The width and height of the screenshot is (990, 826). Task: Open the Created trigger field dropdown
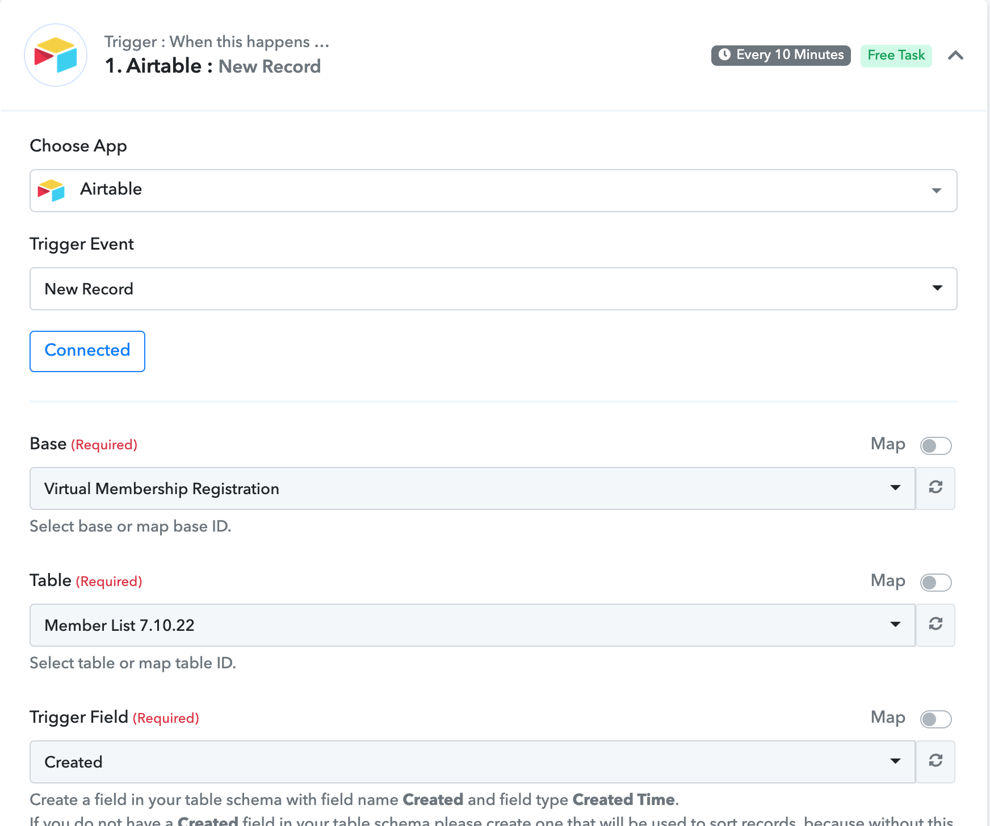(472, 762)
